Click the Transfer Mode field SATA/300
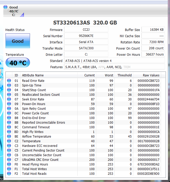Image resolution: width=170 pixels, height=182 pixels. [x=86, y=48]
